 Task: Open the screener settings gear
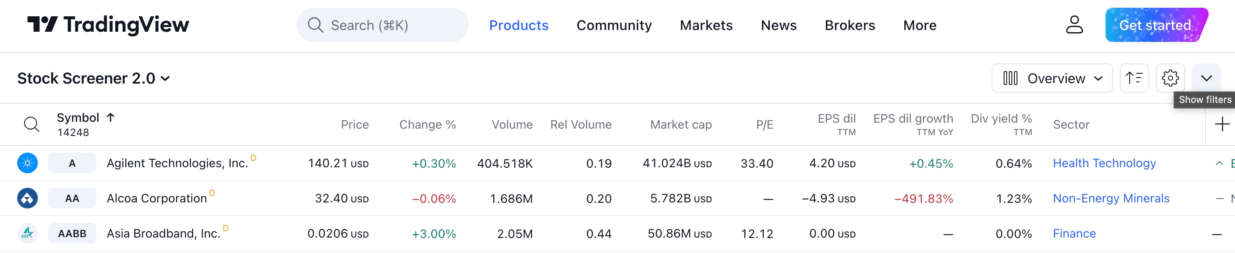tap(1170, 78)
